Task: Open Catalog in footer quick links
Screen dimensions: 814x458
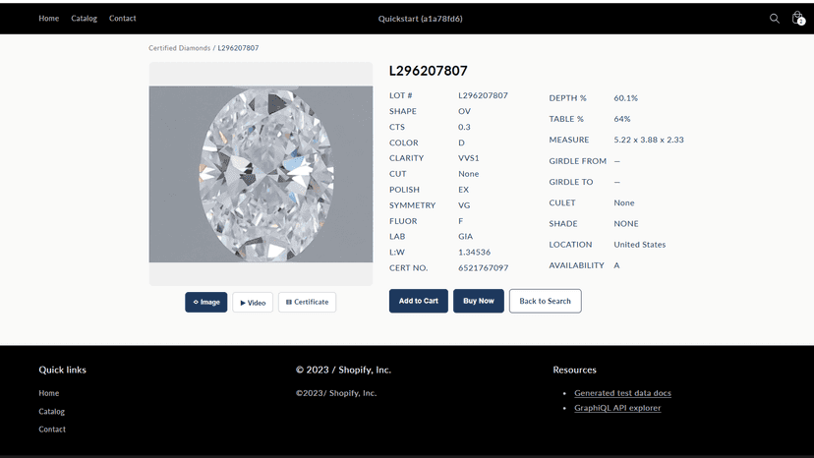Action: pos(51,411)
